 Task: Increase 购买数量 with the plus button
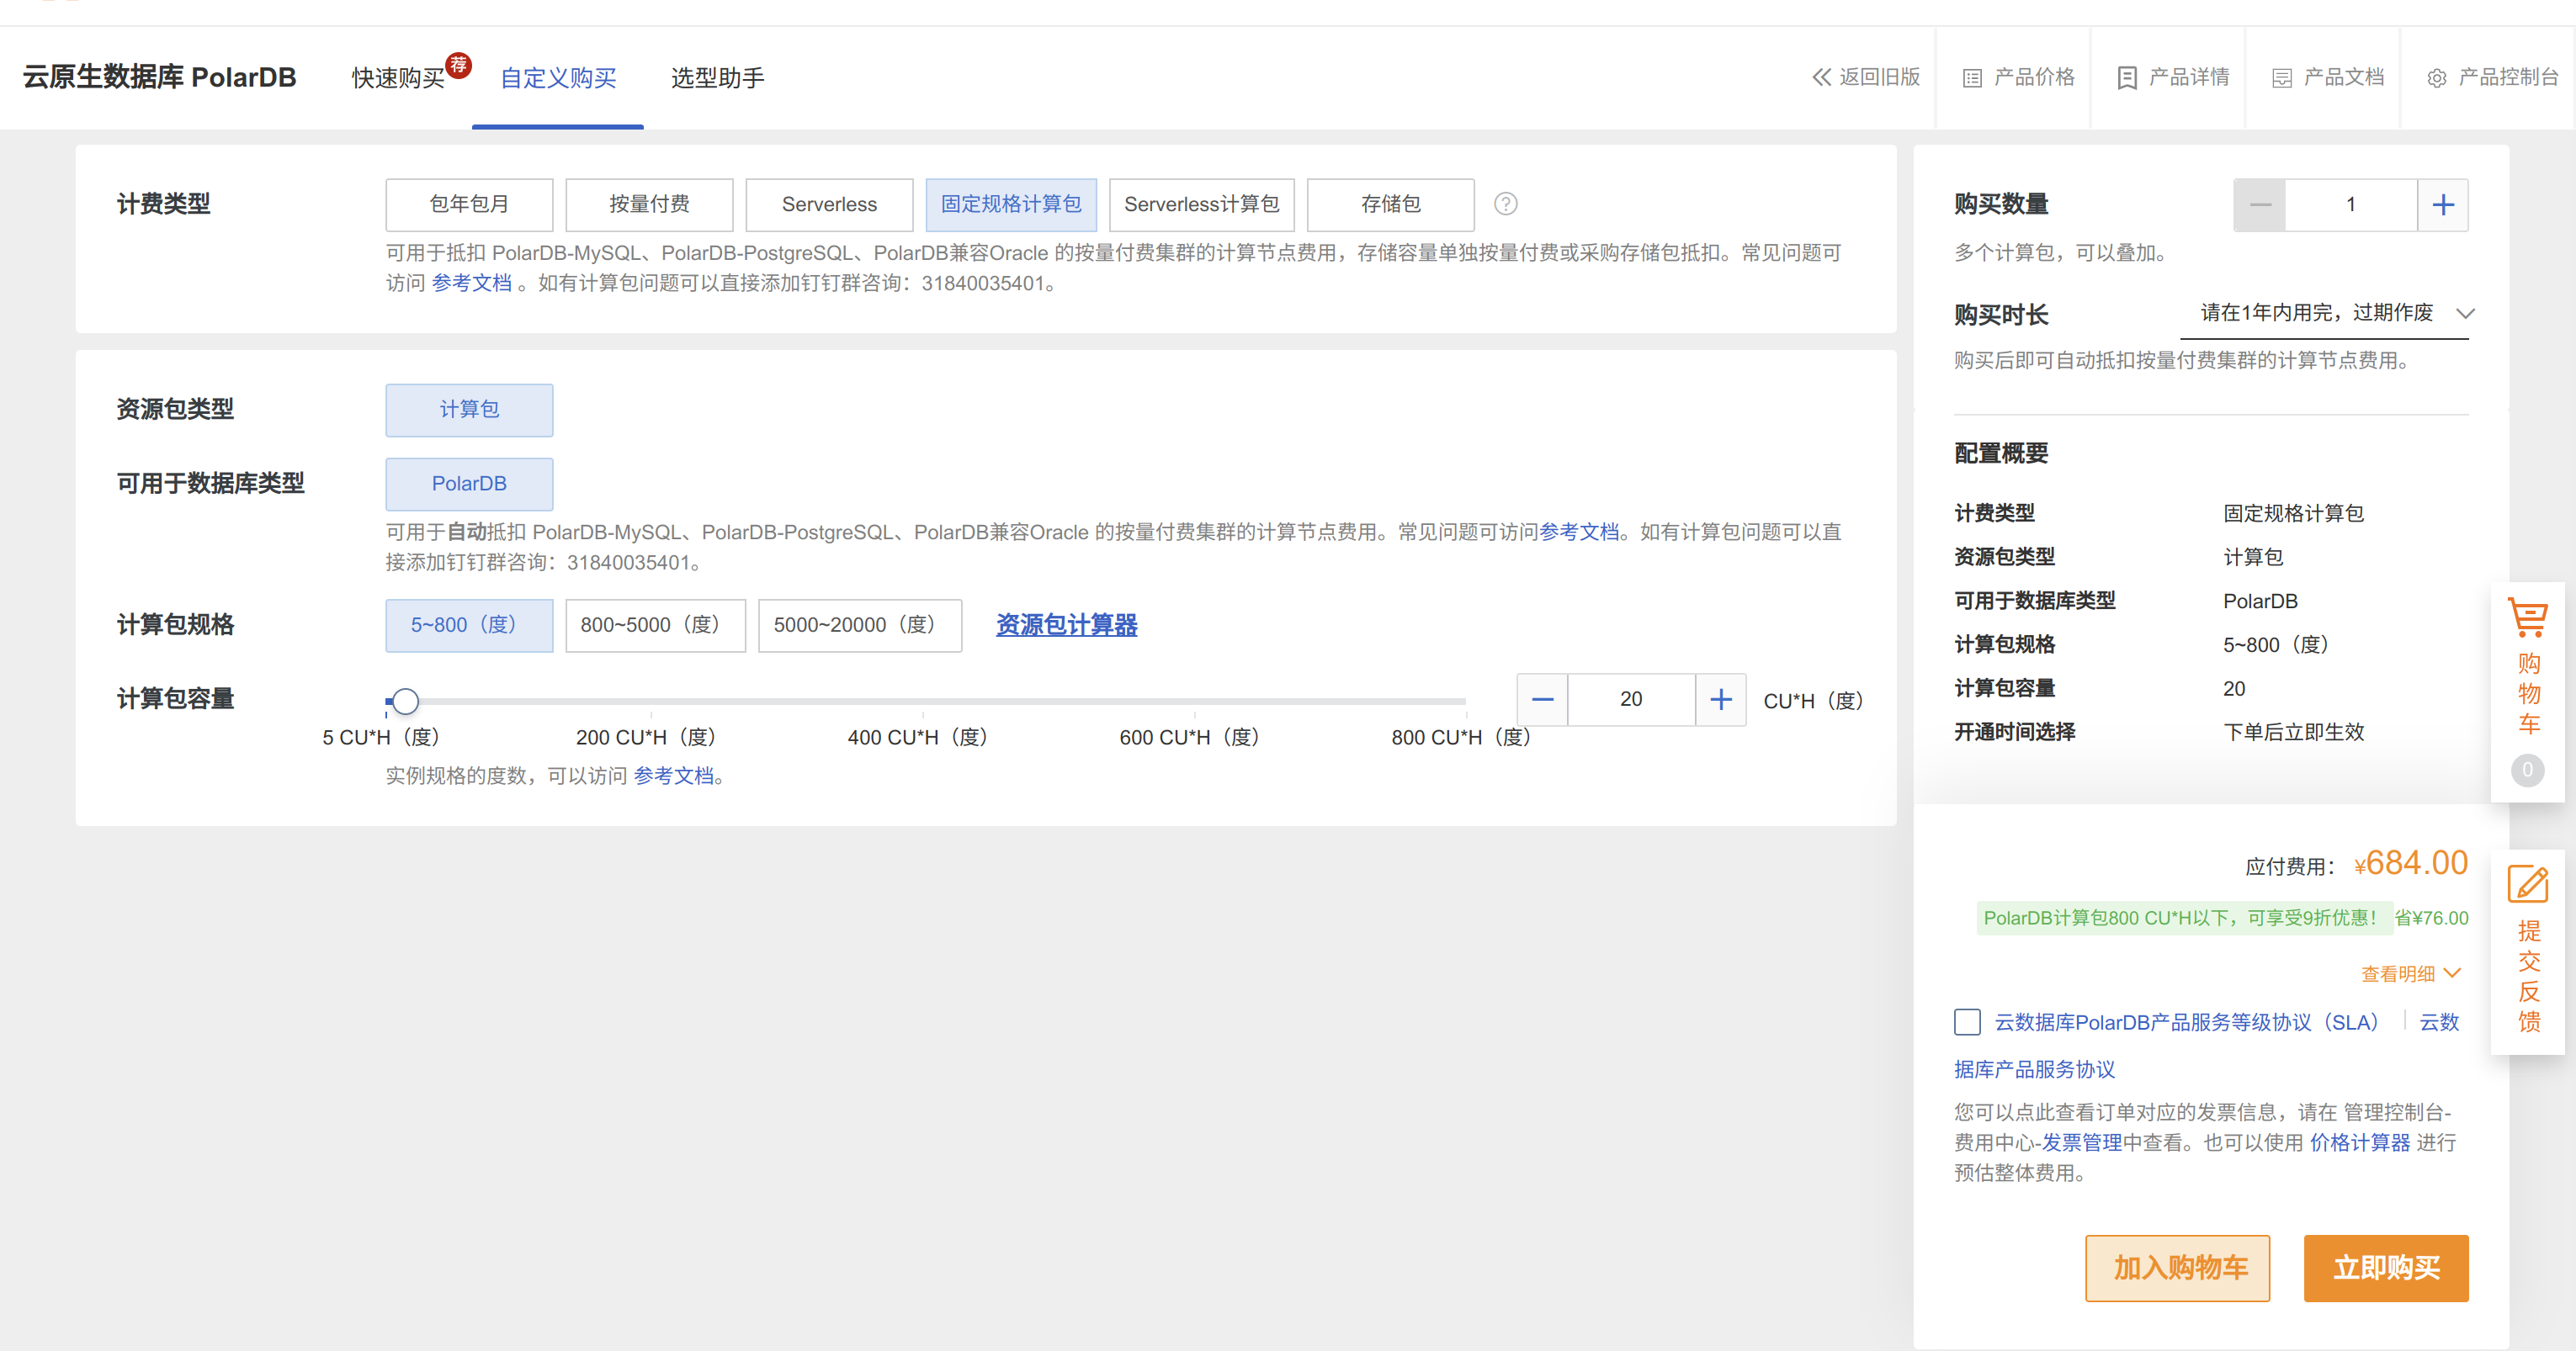2443,205
